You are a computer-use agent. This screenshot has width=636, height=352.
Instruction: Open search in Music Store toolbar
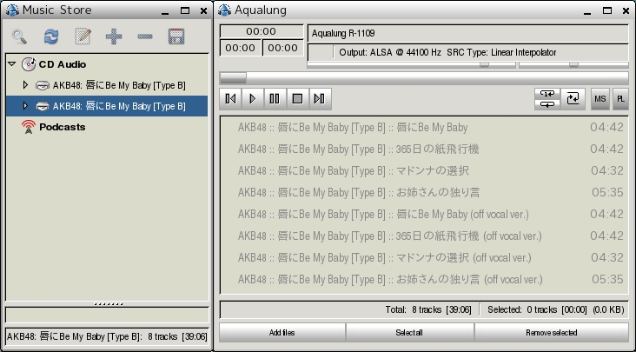click(x=19, y=37)
